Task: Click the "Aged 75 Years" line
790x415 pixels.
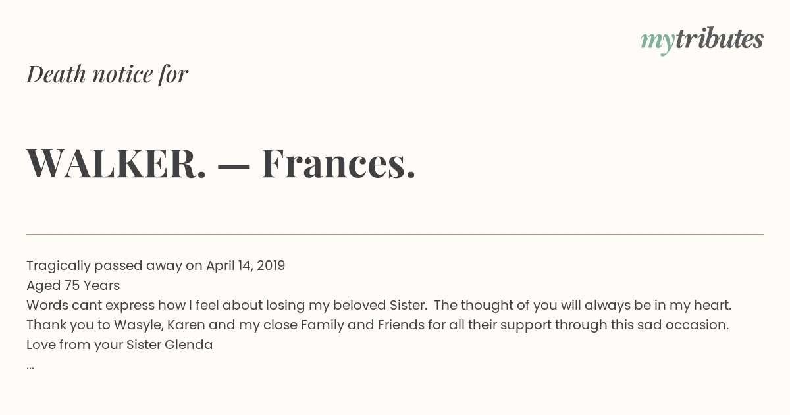Action: pyautogui.click(x=73, y=286)
